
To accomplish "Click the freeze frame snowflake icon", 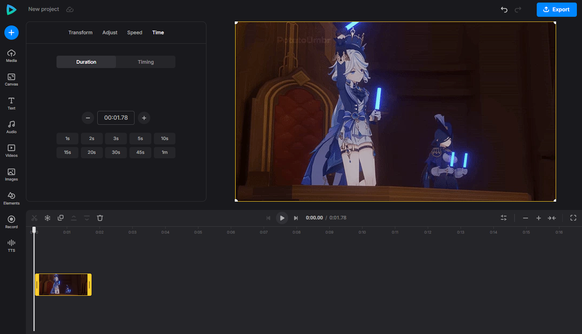I will pyautogui.click(x=47, y=218).
